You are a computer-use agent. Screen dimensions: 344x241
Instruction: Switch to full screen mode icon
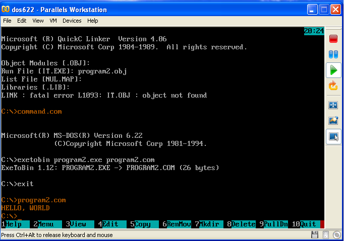(333, 105)
